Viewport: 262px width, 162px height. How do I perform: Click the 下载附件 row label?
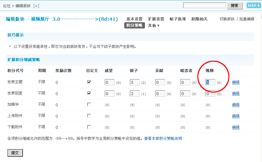point(15,127)
